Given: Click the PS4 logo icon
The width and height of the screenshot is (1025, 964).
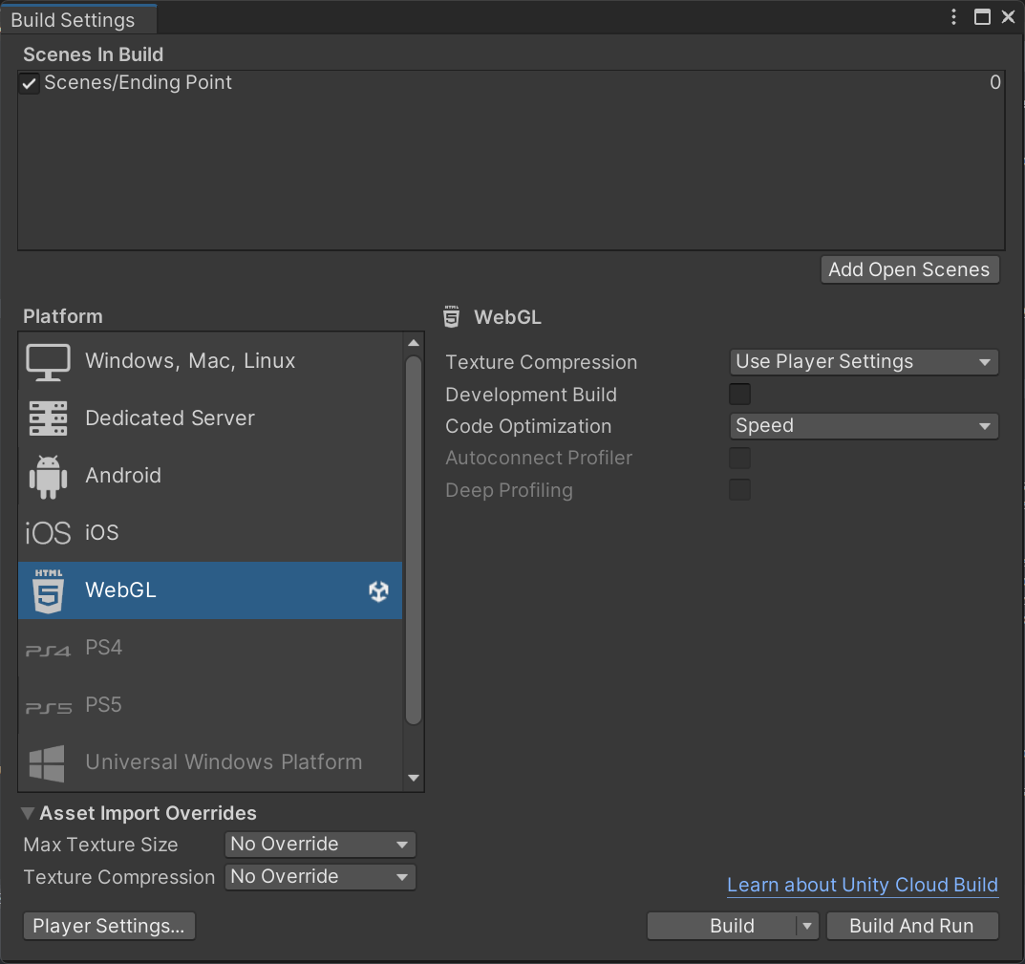Looking at the screenshot, I should 48,650.
